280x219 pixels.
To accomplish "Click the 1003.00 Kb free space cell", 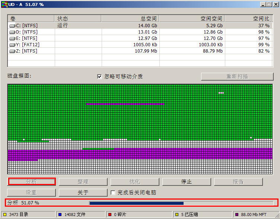I will 211,45.
